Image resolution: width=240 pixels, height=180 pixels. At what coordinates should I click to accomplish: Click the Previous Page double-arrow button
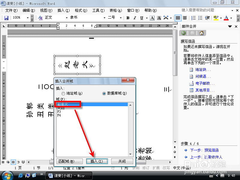[175, 147]
